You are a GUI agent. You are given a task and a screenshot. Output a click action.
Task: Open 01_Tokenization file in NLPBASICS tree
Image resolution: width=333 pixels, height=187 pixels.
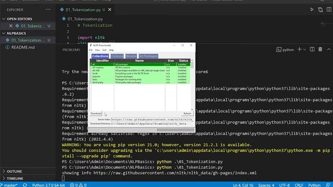click(28, 40)
